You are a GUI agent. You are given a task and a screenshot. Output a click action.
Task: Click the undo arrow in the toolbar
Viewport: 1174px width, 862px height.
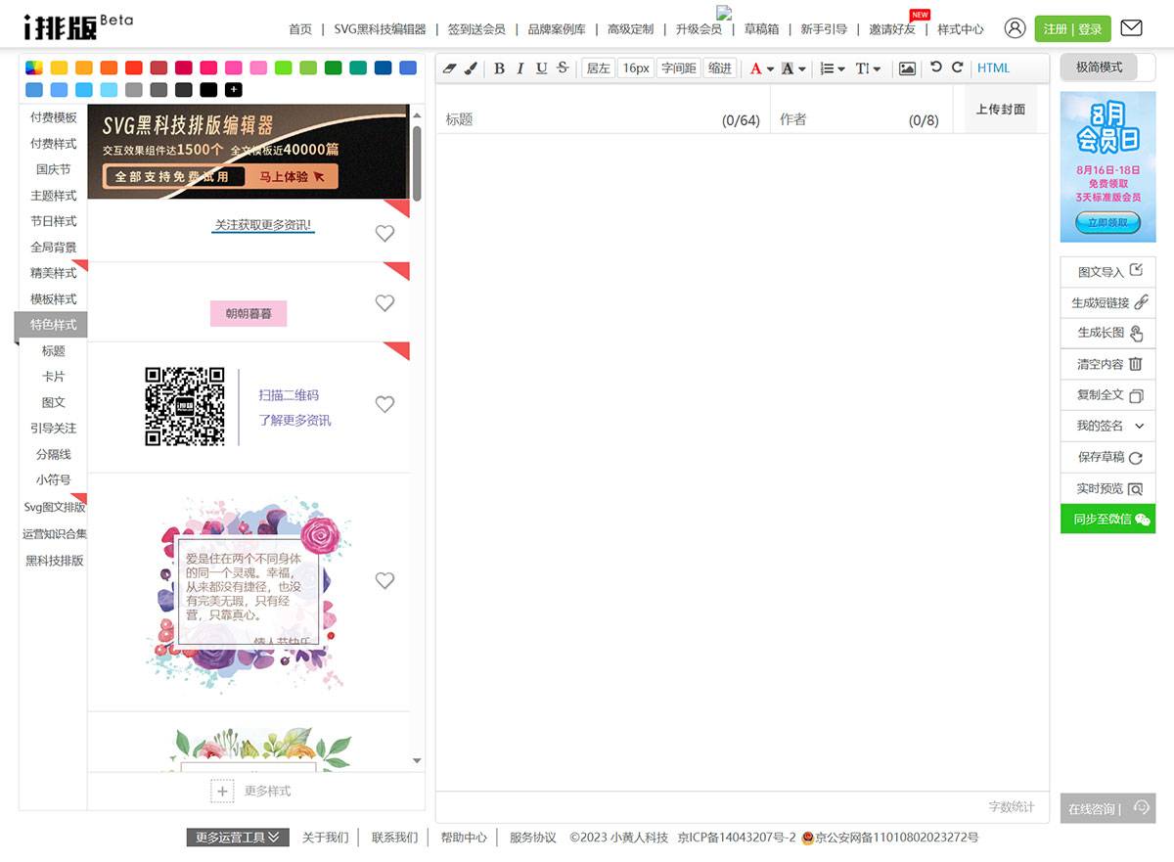(x=936, y=68)
